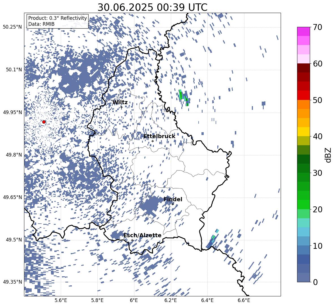Click the dBZ colorbar axis label
335x306 pixels.
click(328, 155)
